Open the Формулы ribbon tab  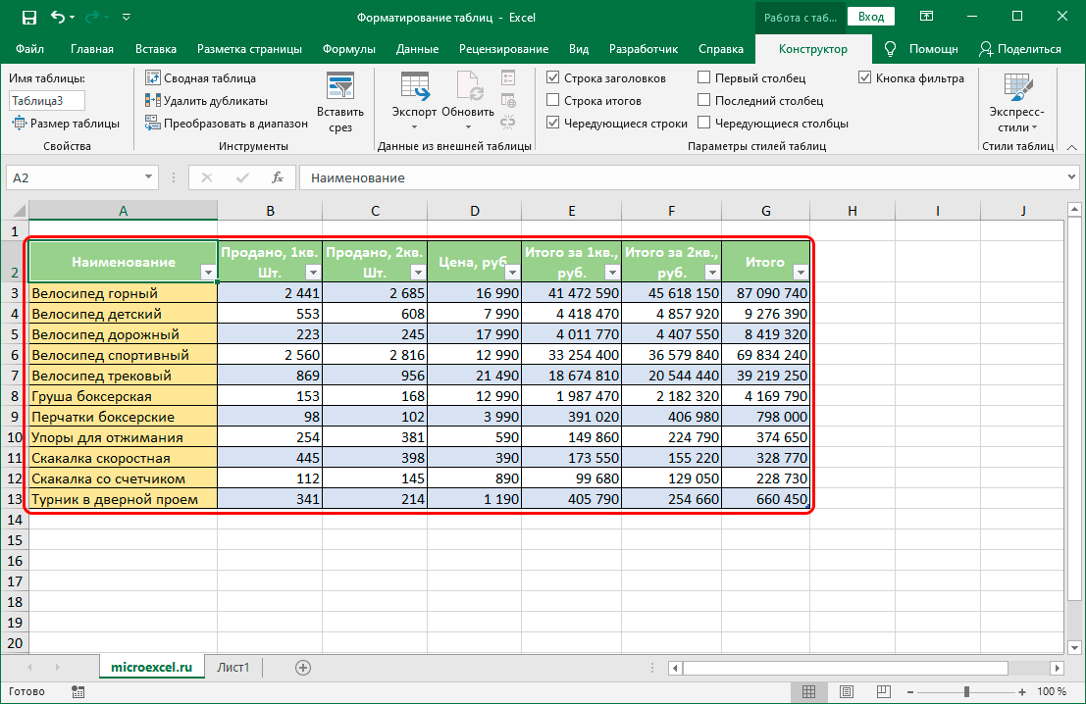pos(348,49)
